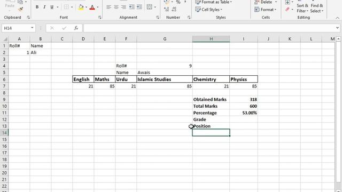This screenshot has height=192, width=342.
Task: Click the Clear eraser icon
Action: click(x=287, y=10)
